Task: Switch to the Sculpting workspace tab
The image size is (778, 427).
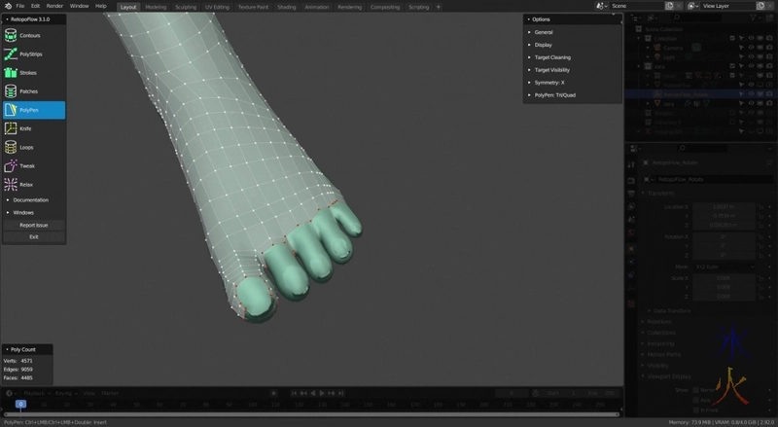Action: (186, 7)
